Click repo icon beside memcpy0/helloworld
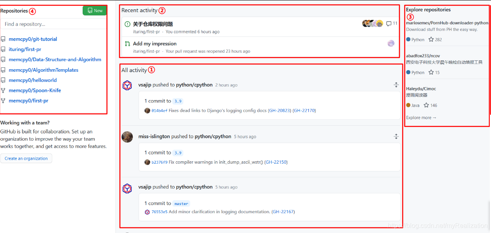Screen dimensions: 491x233 tap(3, 80)
